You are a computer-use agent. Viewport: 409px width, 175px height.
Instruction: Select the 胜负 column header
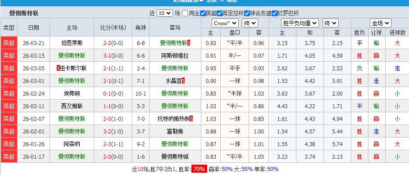tap(360, 32)
